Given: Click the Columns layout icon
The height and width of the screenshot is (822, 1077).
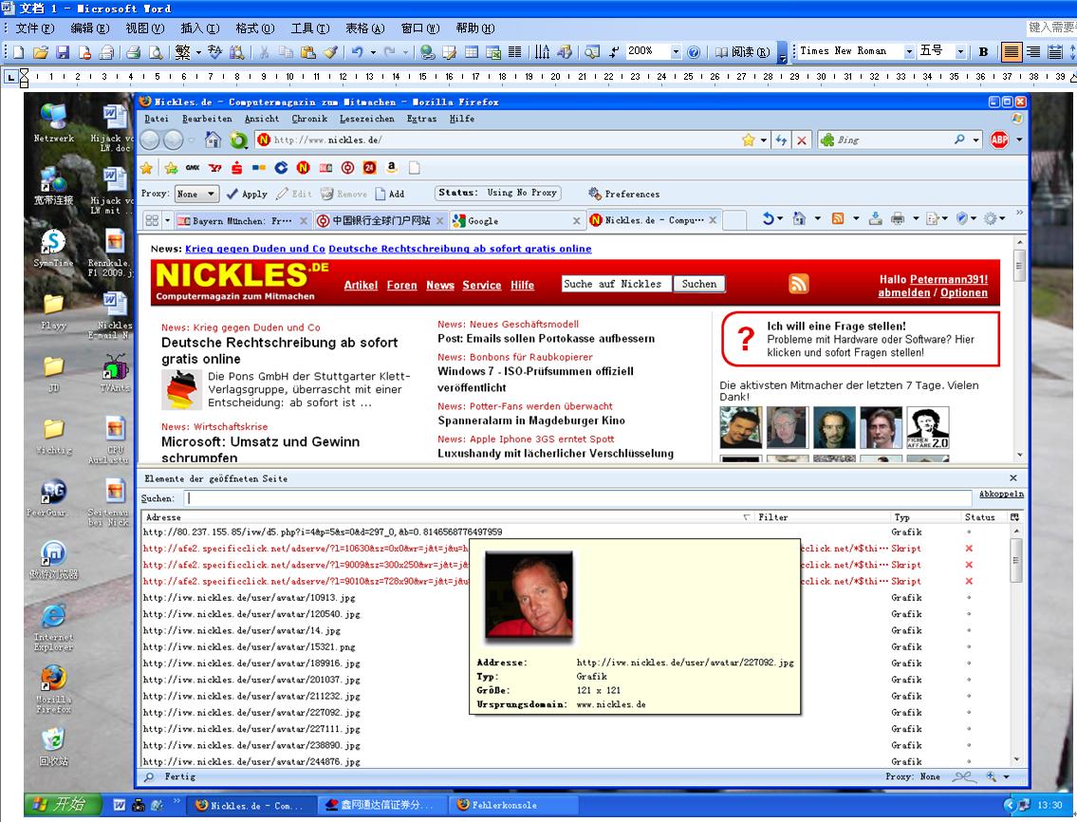Looking at the screenshot, I should pos(515,52).
